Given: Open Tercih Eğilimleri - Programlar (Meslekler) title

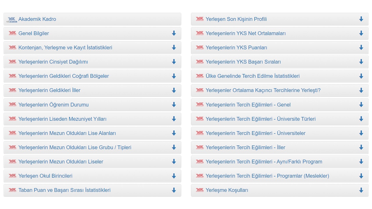Looking at the screenshot, I should 267,176.
